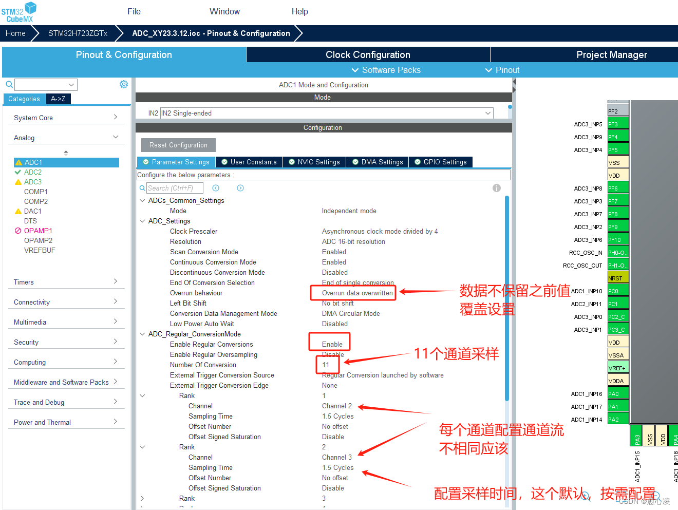
Task: Expand the Timers category
Action: 66,282
